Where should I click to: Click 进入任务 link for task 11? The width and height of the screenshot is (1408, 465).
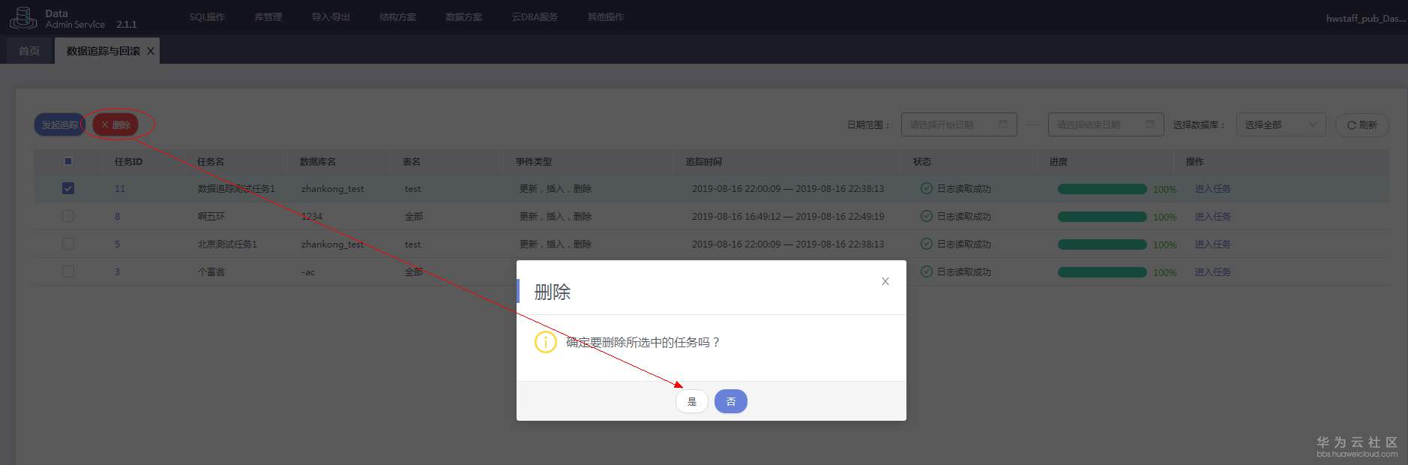(1212, 189)
